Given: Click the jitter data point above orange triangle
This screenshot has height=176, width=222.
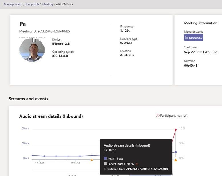Looking at the screenshot, I should pos(92,155).
